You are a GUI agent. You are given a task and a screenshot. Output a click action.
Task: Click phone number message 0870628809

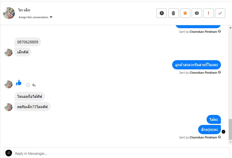point(28,42)
